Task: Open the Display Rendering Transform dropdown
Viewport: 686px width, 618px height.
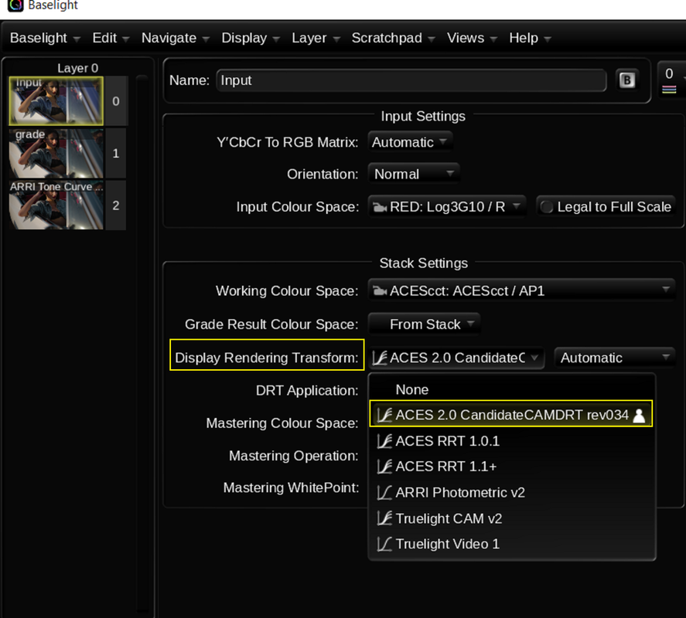Action: (x=456, y=358)
